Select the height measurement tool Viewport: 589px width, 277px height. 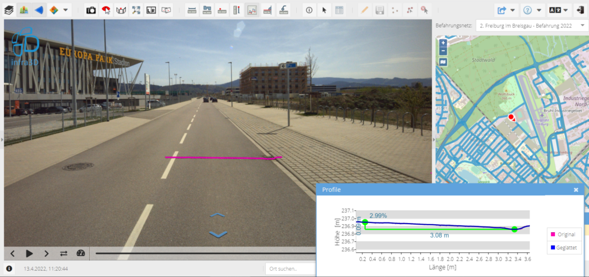(x=236, y=10)
